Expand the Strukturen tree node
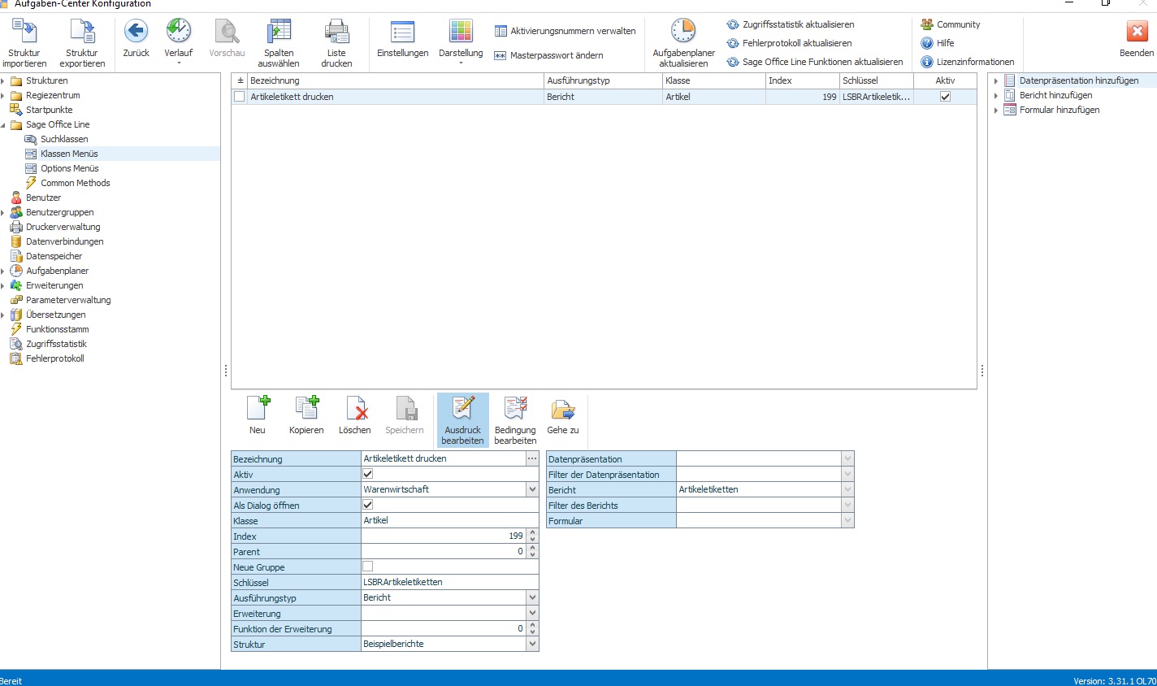The width and height of the screenshot is (1157, 686). (x=3, y=80)
